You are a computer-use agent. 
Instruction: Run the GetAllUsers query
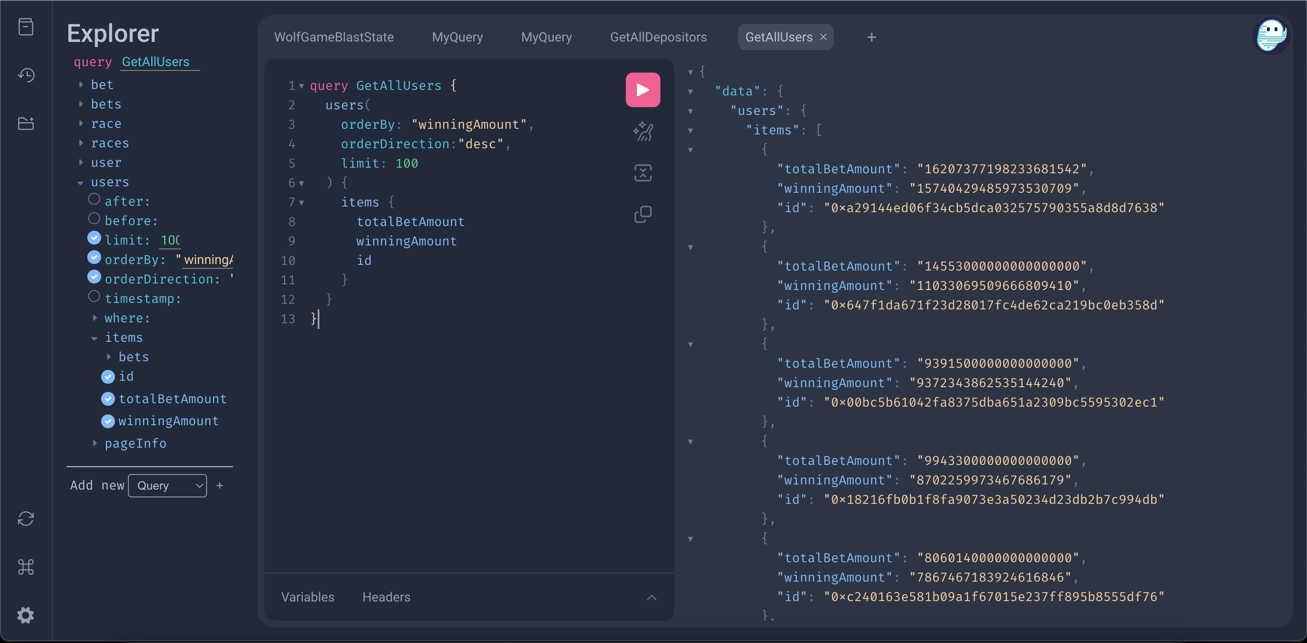pyautogui.click(x=642, y=90)
